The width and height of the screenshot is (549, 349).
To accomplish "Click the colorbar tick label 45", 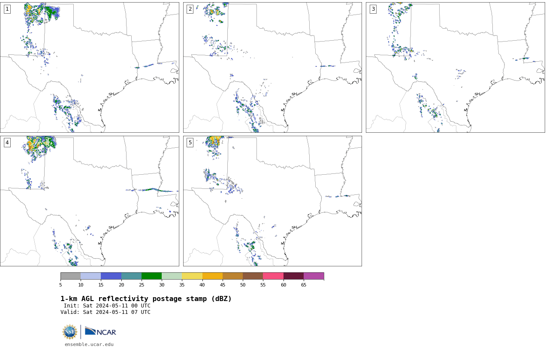I will tap(223, 285).
